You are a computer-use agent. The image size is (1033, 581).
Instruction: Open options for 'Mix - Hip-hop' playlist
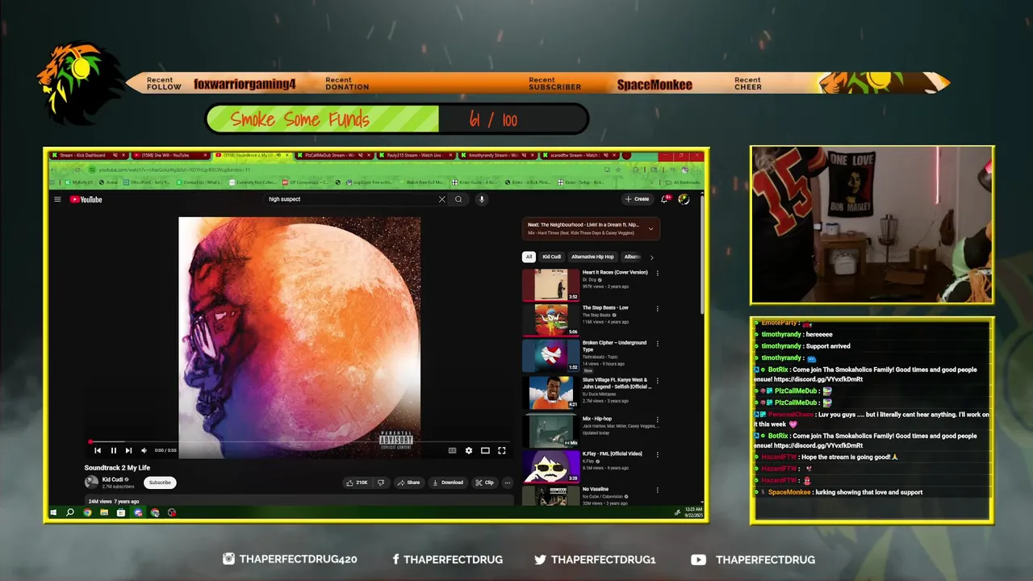pyautogui.click(x=657, y=420)
